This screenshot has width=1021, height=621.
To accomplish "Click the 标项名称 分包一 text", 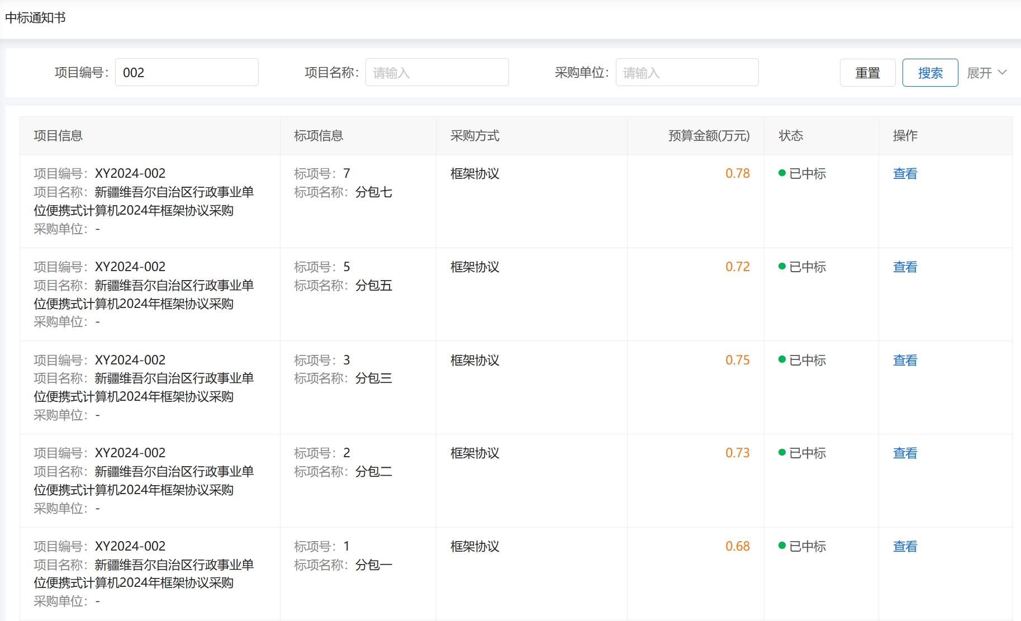I will 343,565.
